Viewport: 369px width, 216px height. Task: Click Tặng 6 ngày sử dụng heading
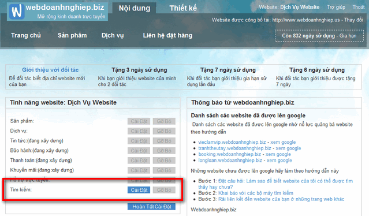tap(317, 70)
